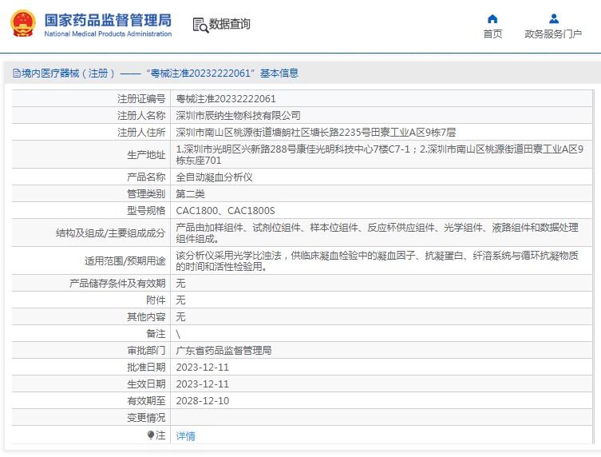Click the 附件 label
Image resolution: width=601 pixels, height=457 pixels.
156,300
